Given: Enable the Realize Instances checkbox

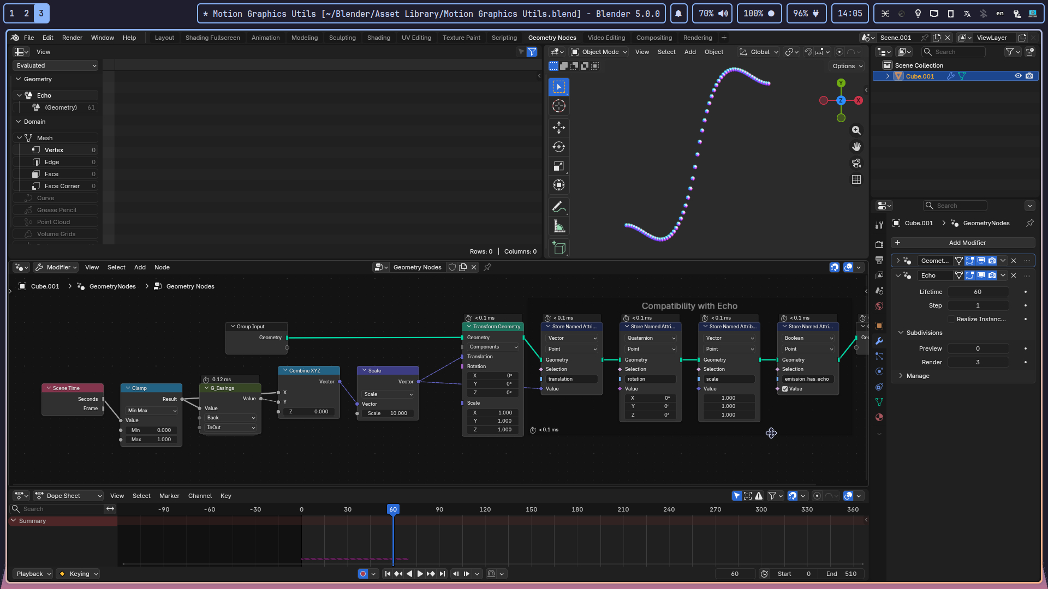Looking at the screenshot, I should pos(951,319).
